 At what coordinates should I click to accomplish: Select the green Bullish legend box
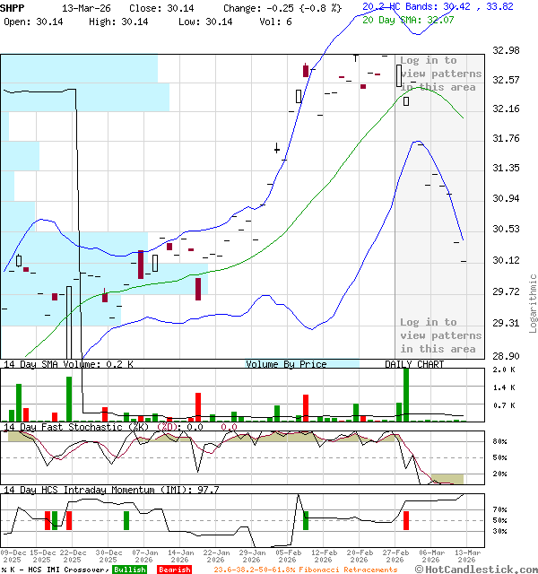[129, 570]
